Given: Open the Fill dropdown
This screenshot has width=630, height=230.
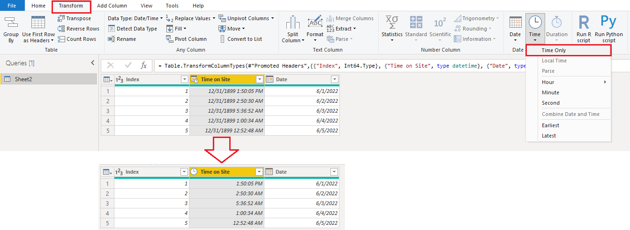Looking at the screenshot, I should (x=177, y=29).
